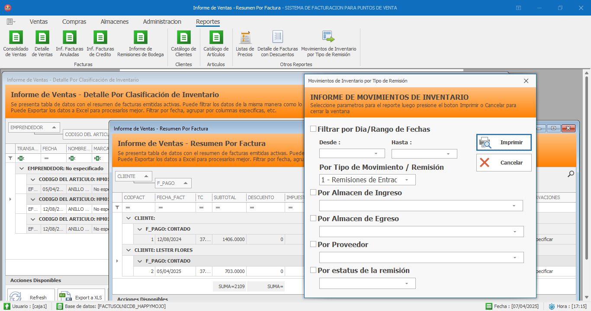Open Tipo de Movimiento / Remisión dropdown
The image size is (591, 311).
tap(407, 180)
